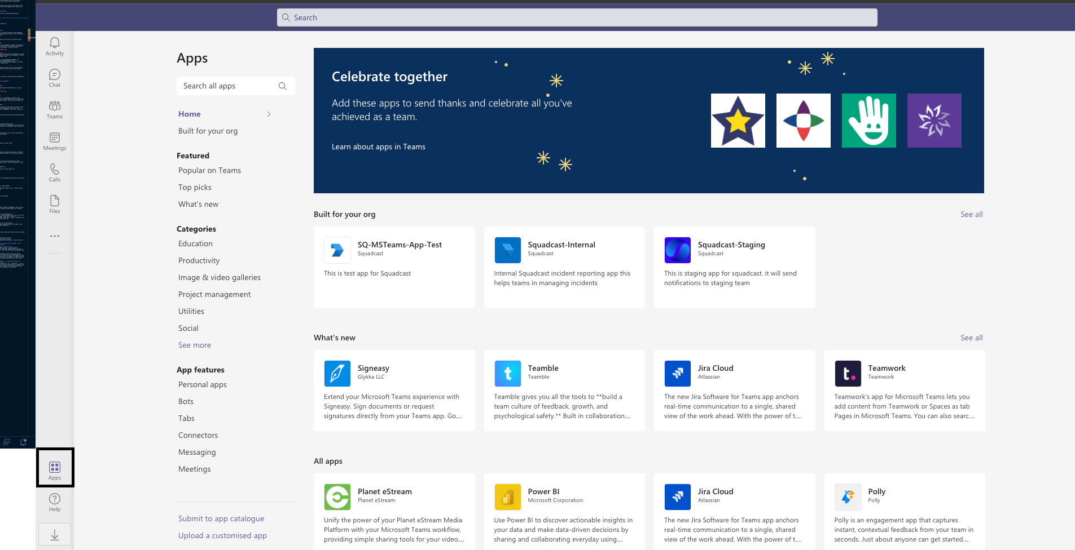Viewport: 1075px width, 550px height.
Task: Open Bots under App features
Action: [186, 401]
